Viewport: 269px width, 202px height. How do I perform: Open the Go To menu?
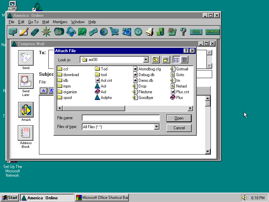pos(33,22)
